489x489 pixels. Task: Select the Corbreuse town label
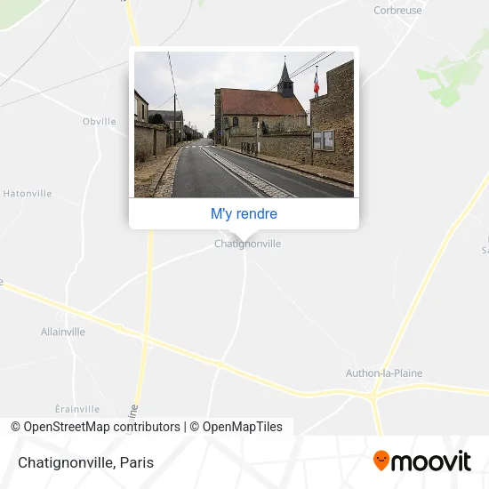click(x=397, y=11)
